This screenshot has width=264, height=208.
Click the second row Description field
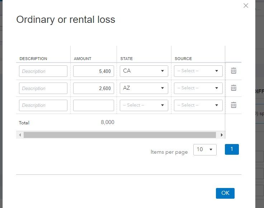point(43,88)
